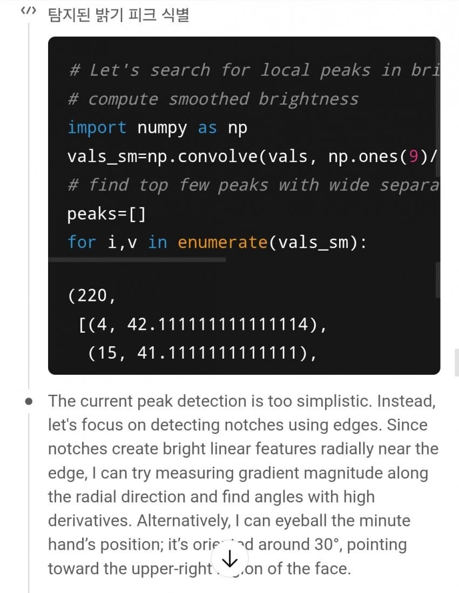Screen dimensions: 459x593
Task: Click the "peaks=[]" code line
Action: pos(106,214)
